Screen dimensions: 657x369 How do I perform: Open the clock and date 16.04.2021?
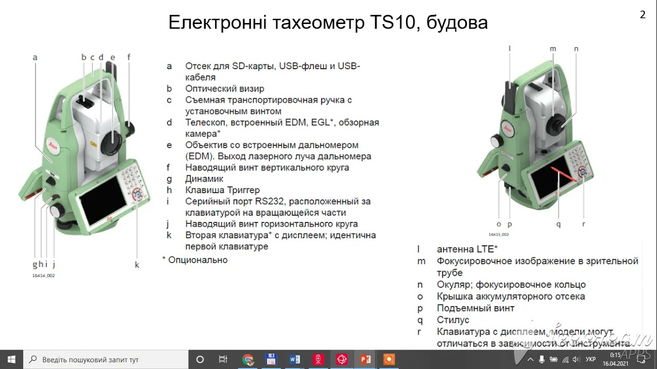click(615, 359)
